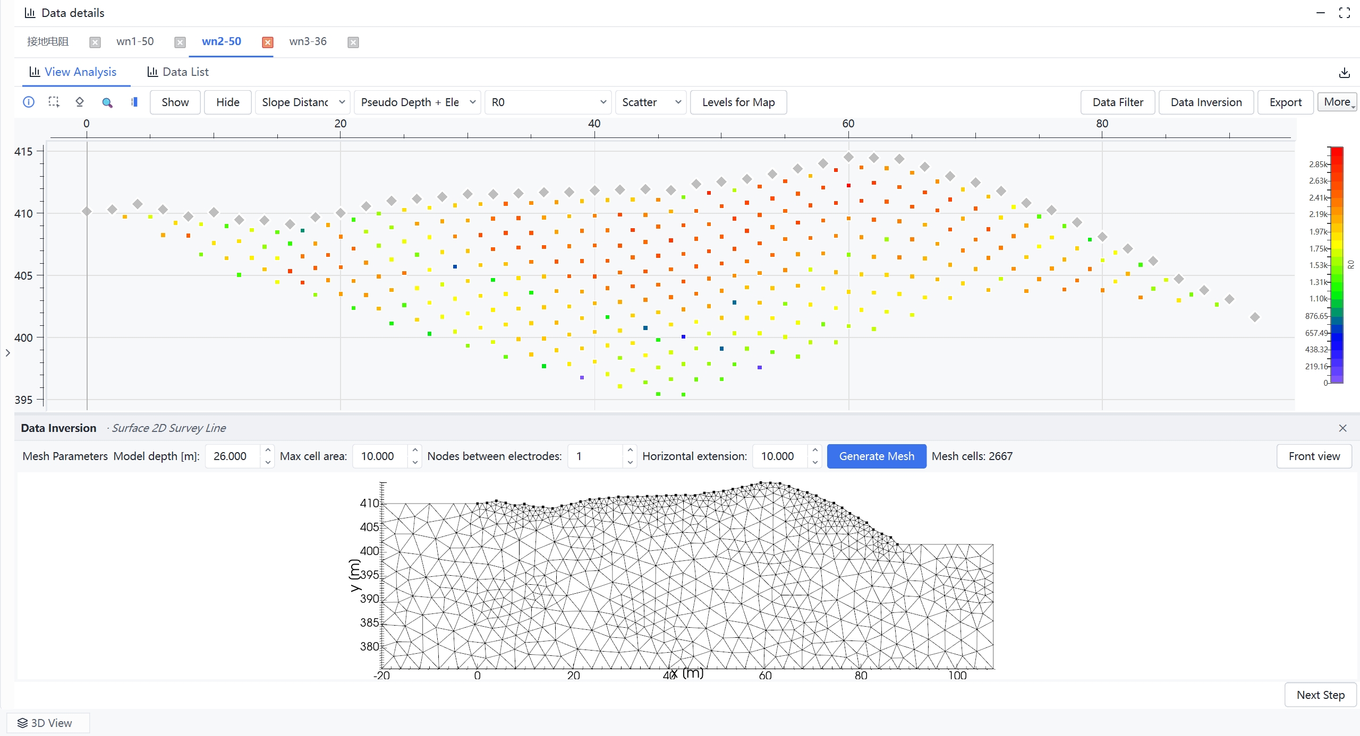Click the Export button
Image resolution: width=1360 pixels, height=736 pixels.
[1286, 102]
